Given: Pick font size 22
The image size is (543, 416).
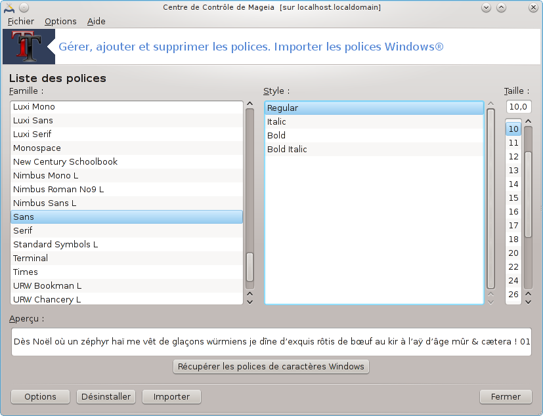Looking at the screenshot, I should pos(513,267).
